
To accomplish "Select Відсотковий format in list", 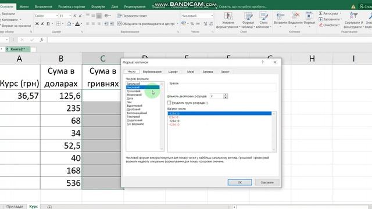I will click(134, 106).
